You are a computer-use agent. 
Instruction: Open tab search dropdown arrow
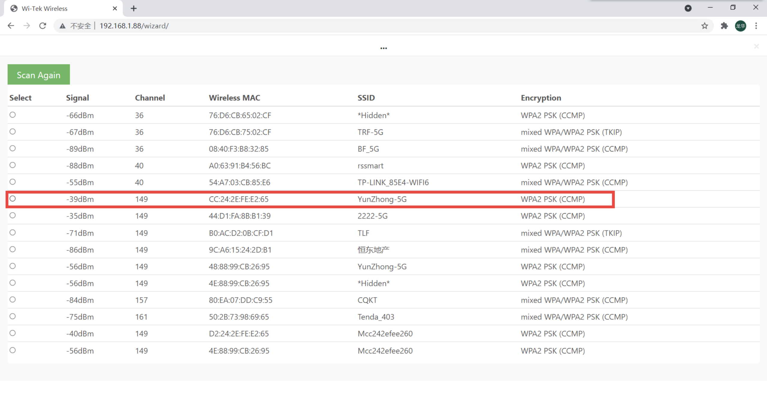pyautogui.click(x=688, y=8)
